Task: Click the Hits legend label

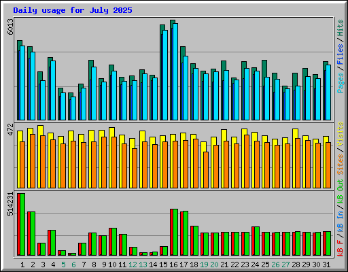Action: click(x=341, y=28)
